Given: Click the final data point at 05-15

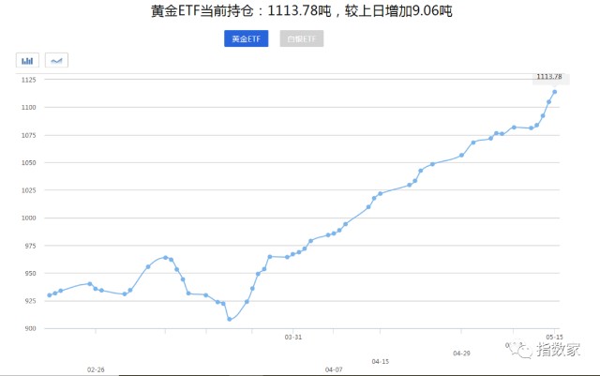Looking at the screenshot, I should click(x=554, y=92).
